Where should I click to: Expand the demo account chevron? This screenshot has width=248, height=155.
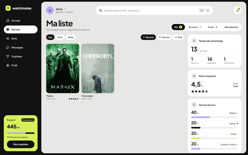pyautogui.click(x=65, y=9)
